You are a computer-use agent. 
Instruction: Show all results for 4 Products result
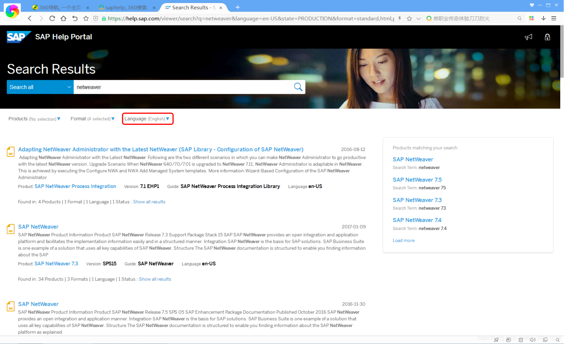[x=149, y=202]
